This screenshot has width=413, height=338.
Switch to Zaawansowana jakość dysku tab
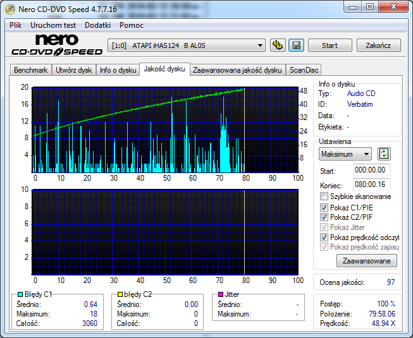tap(237, 70)
